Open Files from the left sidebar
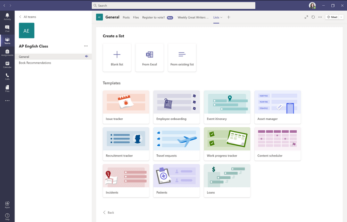 [7, 88]
